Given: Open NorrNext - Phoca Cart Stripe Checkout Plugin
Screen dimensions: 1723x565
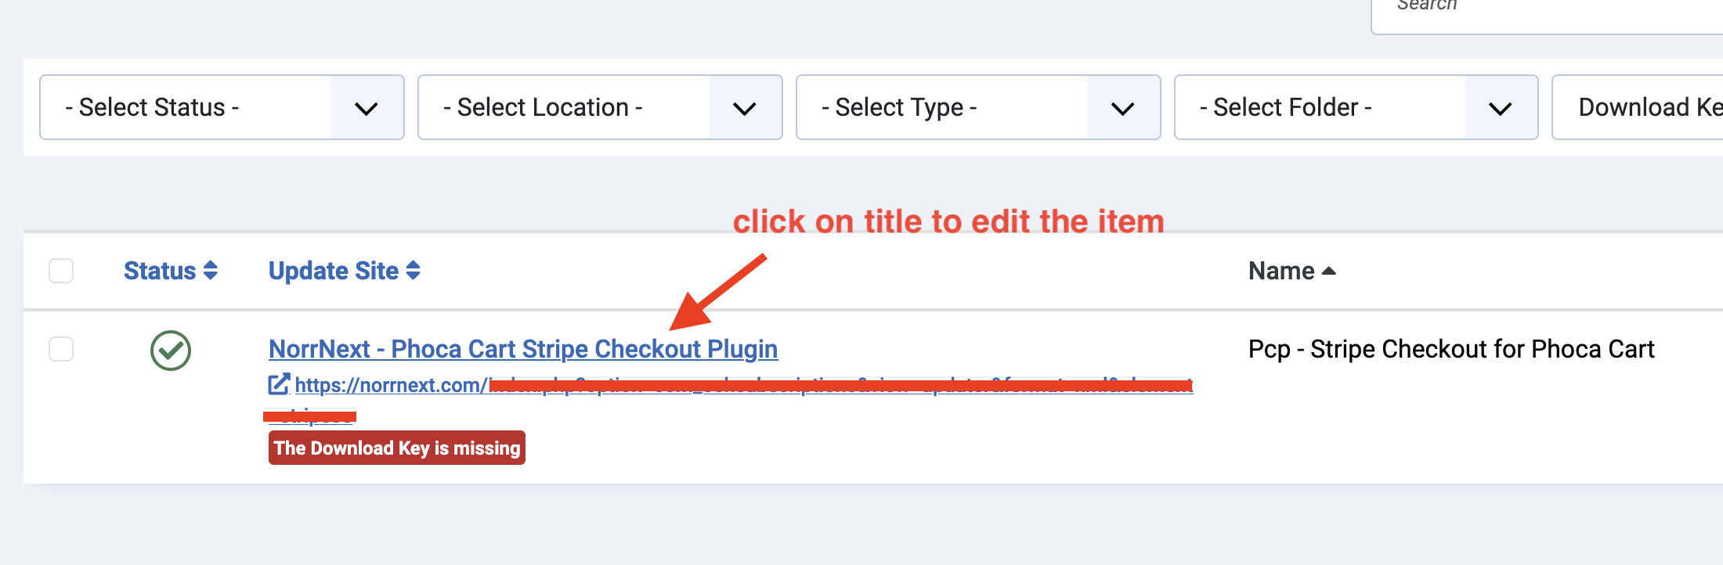Looking at the screenshot, I should pos(523,349).
